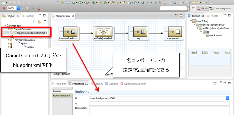Click the green Run button icon
235x115 pixels.
[80, 3]
